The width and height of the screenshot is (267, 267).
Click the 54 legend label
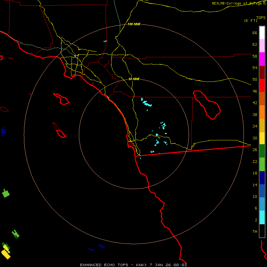pos(255,68)
